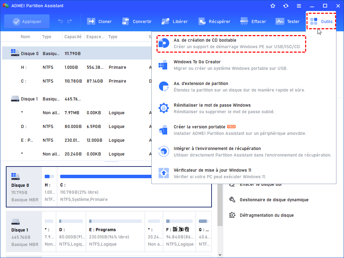Select the H: partition block in disk map
This screenshot has height=258, width=344.
point(50,187)
